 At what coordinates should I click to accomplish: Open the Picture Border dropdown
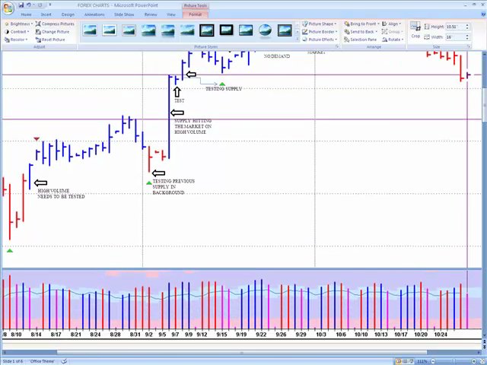pyautogui.click(x=320, y=32)
